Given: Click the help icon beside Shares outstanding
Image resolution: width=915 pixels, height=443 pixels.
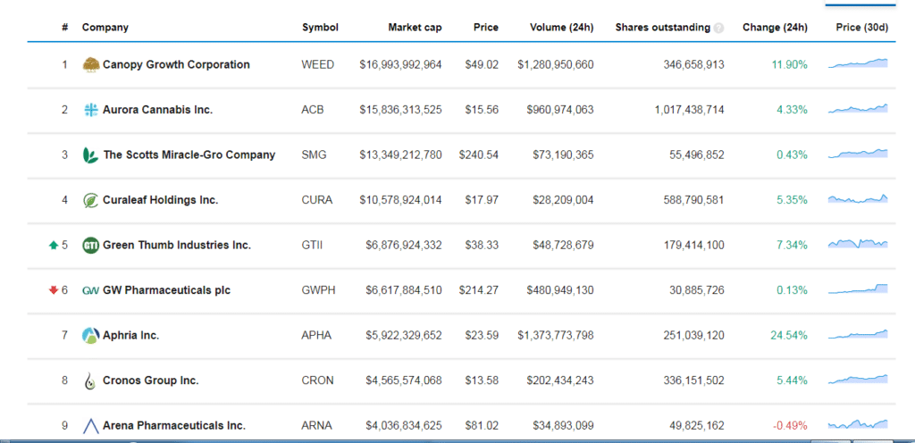Looking at the screenshot, I should (719, 28).
